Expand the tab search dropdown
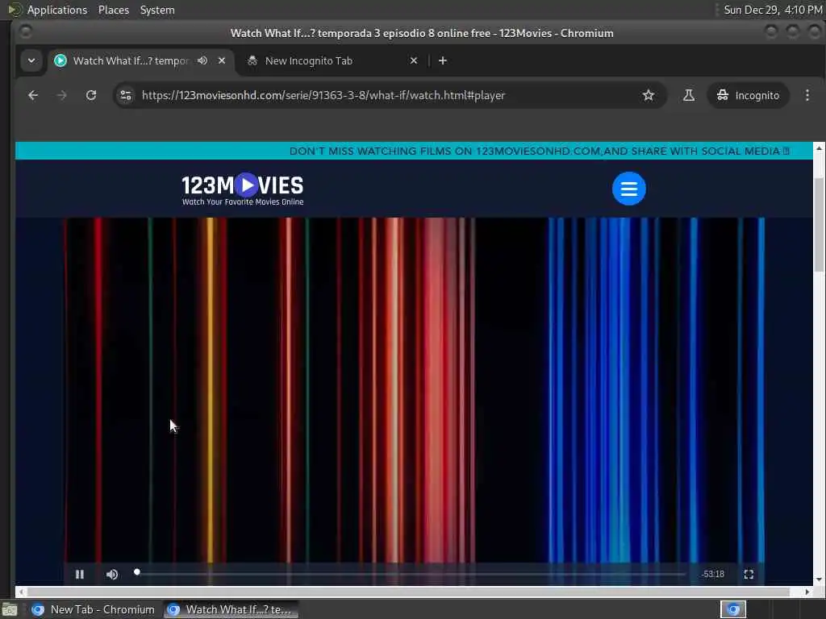 pos(31,60)
